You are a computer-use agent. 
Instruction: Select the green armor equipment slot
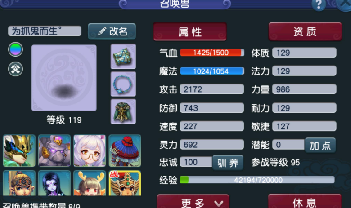(x=123, y=111)
